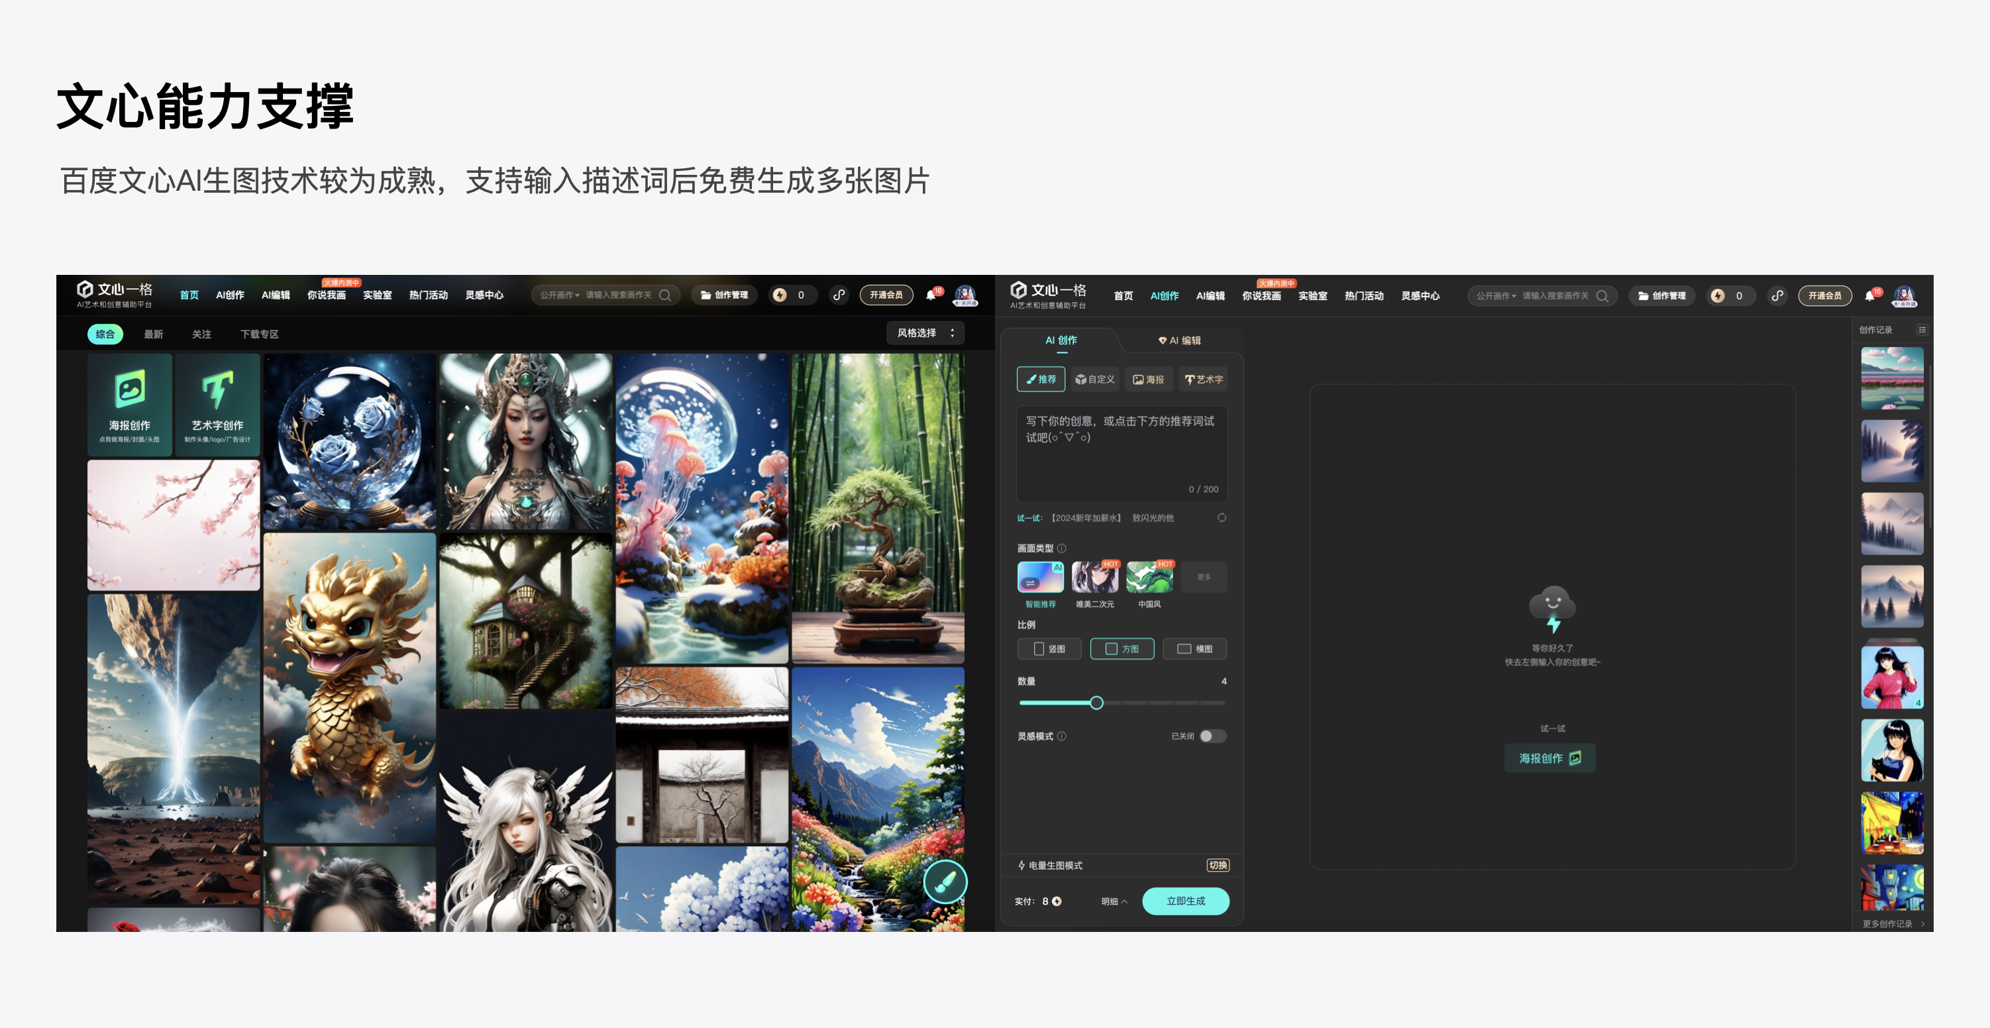This screenshot has width=1990, height=1028.
Task: Refresh the 试一试 suggested prompts
Action: pyautogui.click(x=1222, y=517)
